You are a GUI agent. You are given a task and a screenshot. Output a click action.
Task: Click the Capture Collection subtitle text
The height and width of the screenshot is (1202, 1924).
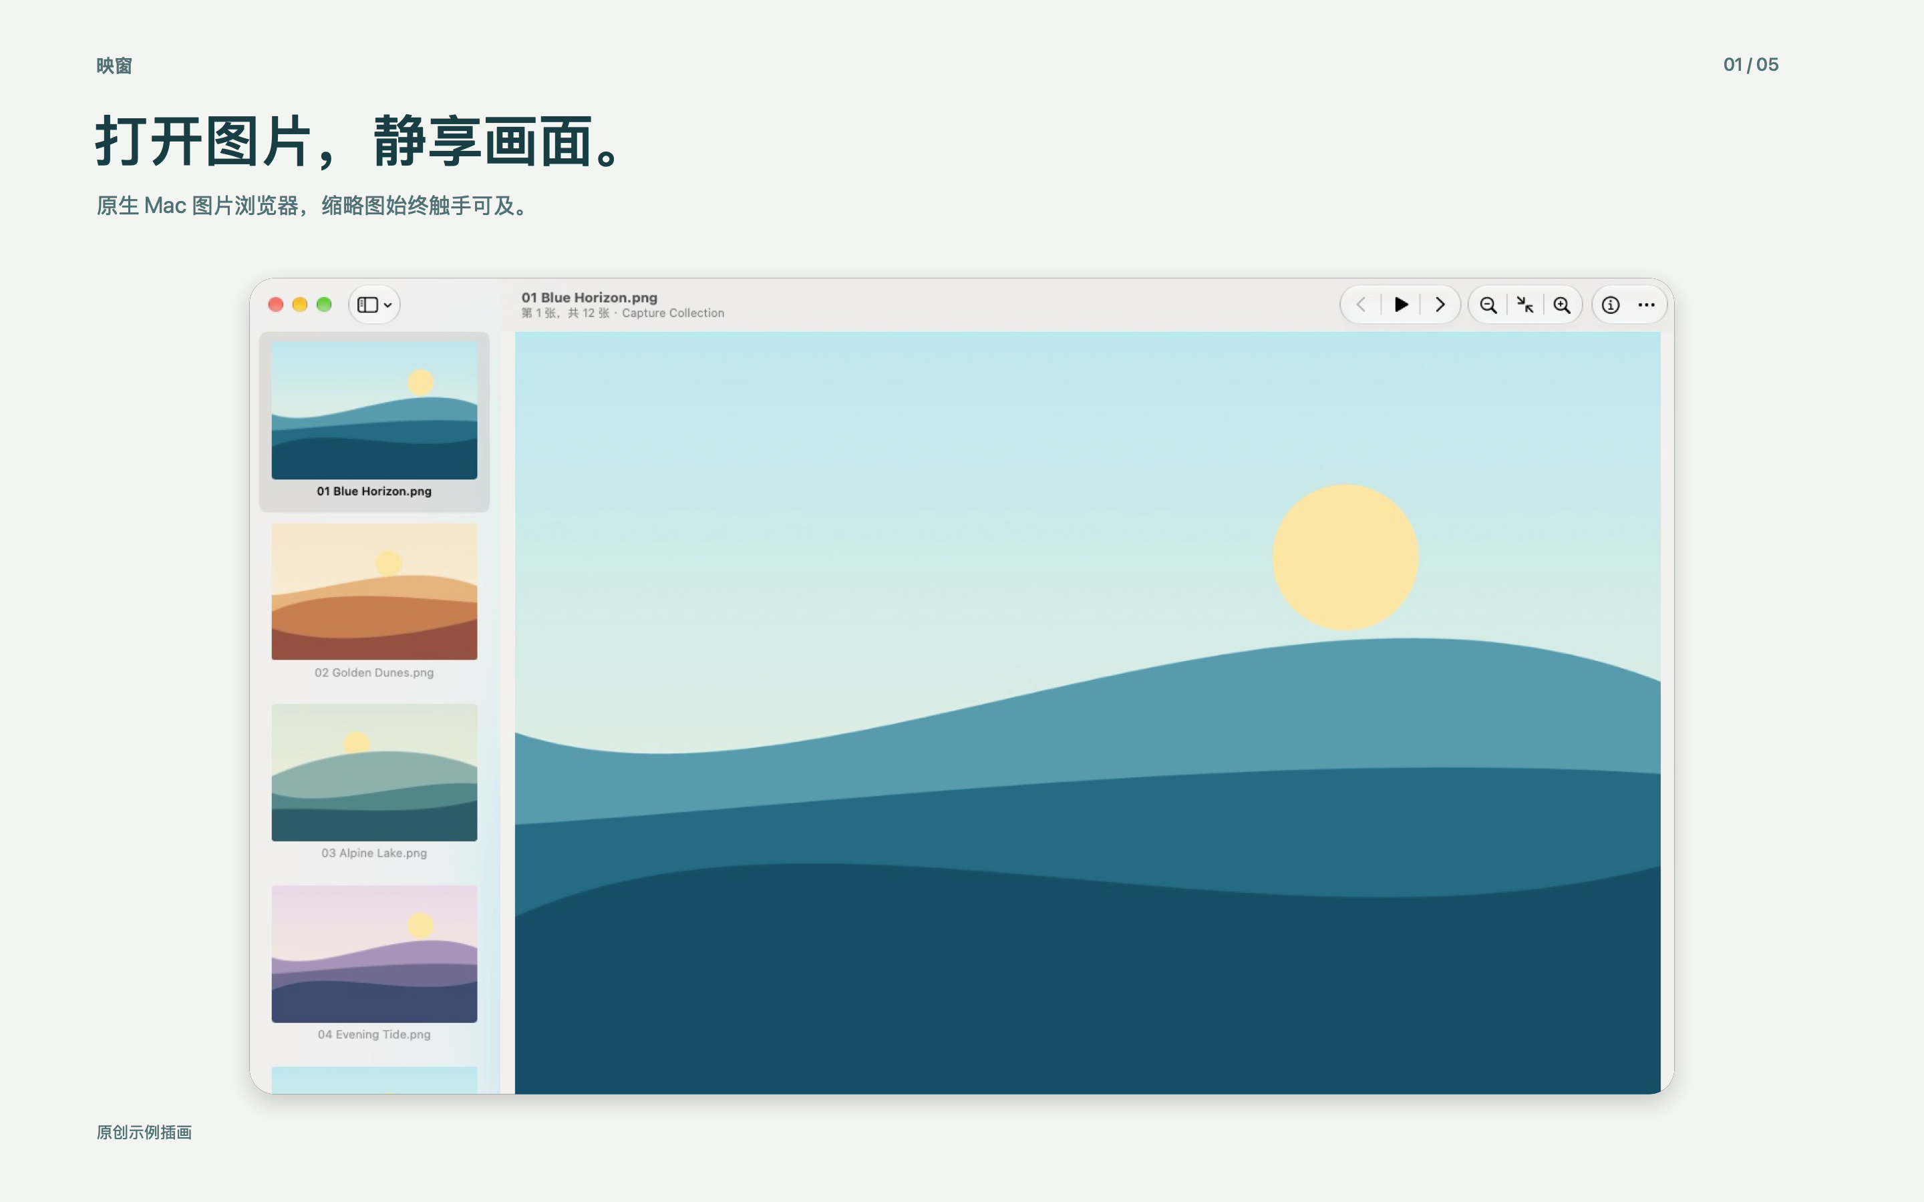tap(673, 313)
